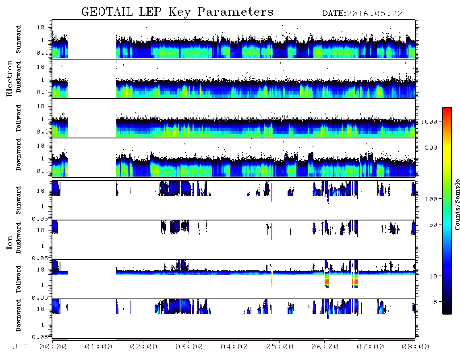Click the 50 color bar tick label
This screenshot has width=460, height=354.
point(433,225)
